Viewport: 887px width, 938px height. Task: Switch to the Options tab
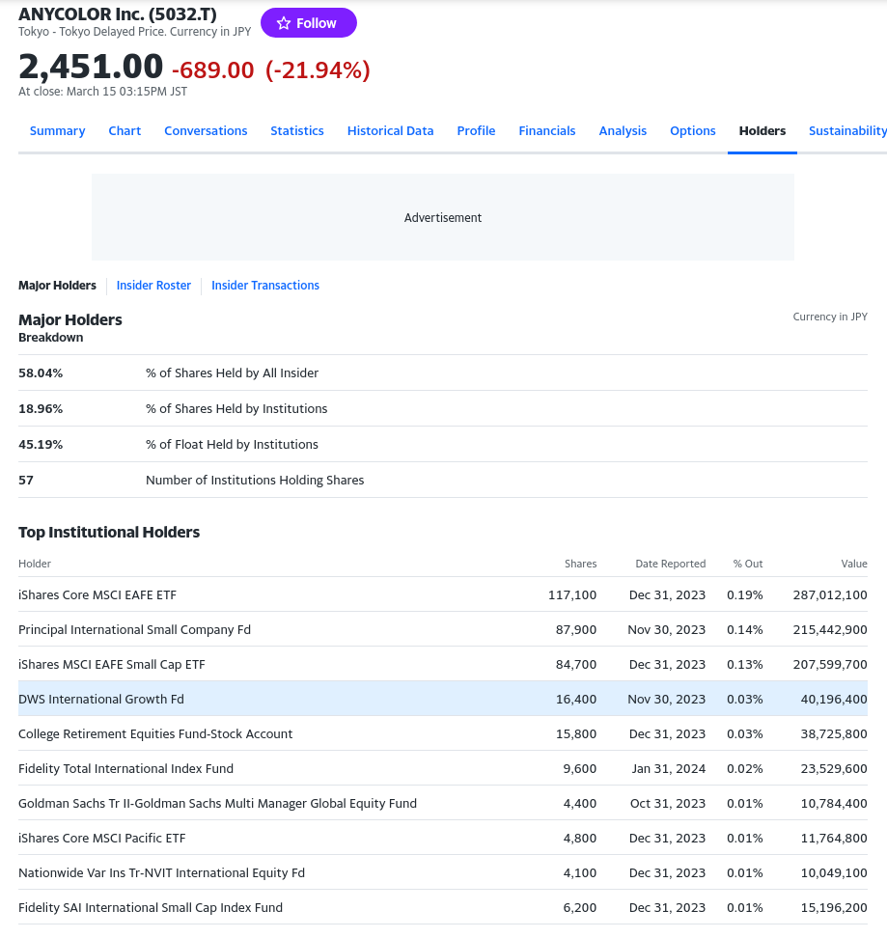693,131
